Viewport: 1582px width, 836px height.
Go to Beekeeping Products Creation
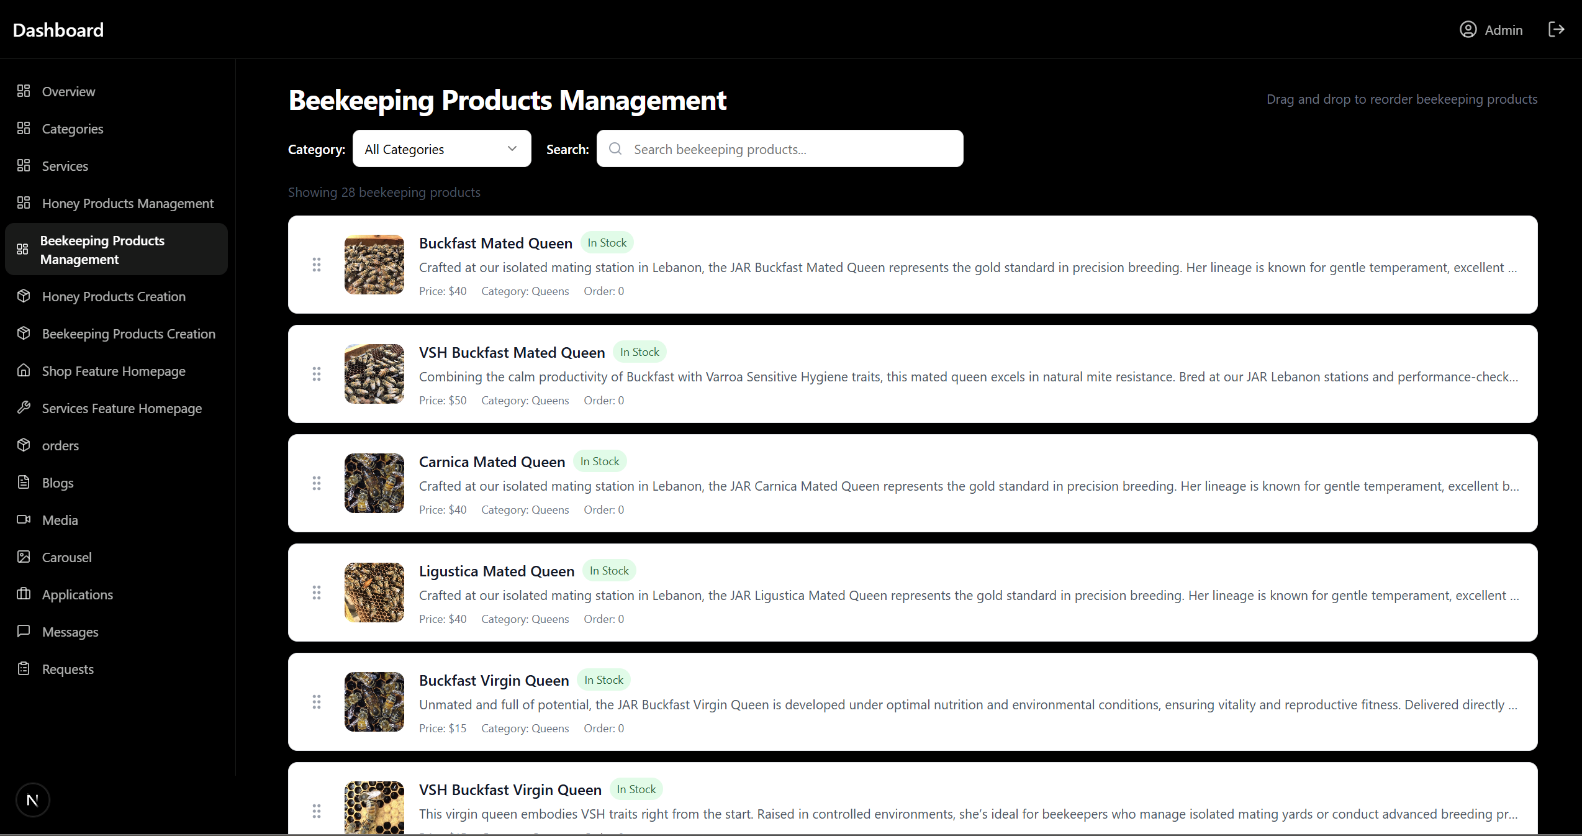pos(129,334)
